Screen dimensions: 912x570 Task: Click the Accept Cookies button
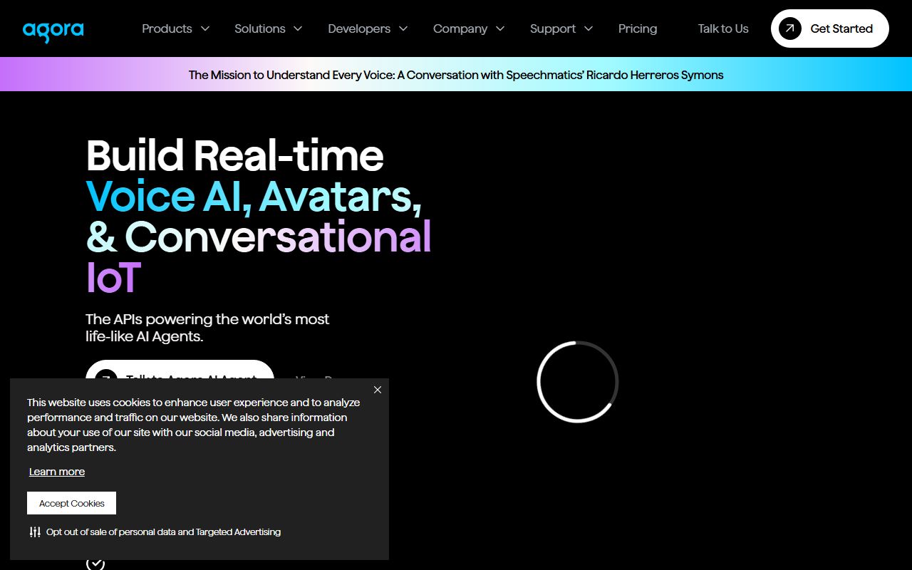[71, 503]
